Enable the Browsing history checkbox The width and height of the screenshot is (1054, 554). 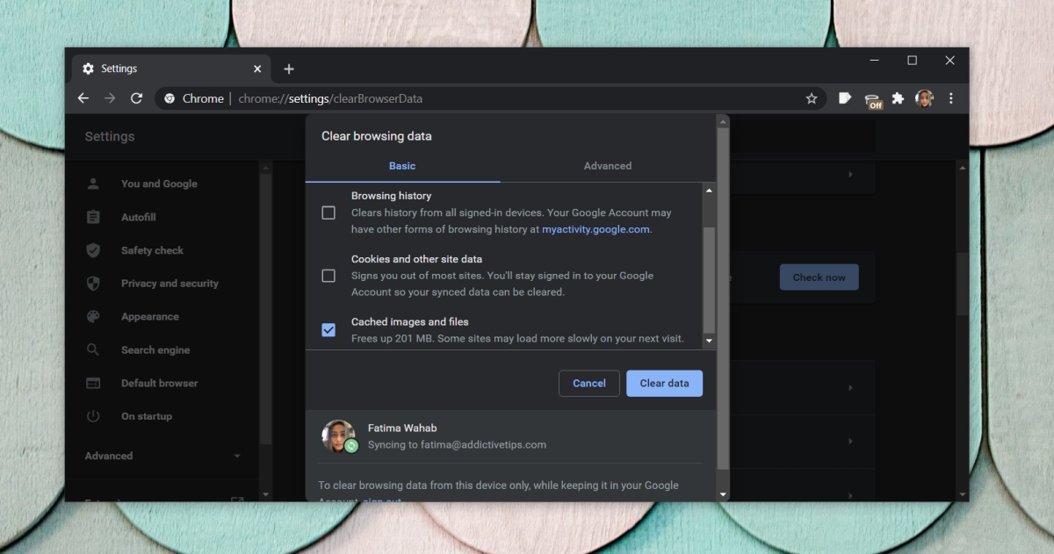click(328, 212)
